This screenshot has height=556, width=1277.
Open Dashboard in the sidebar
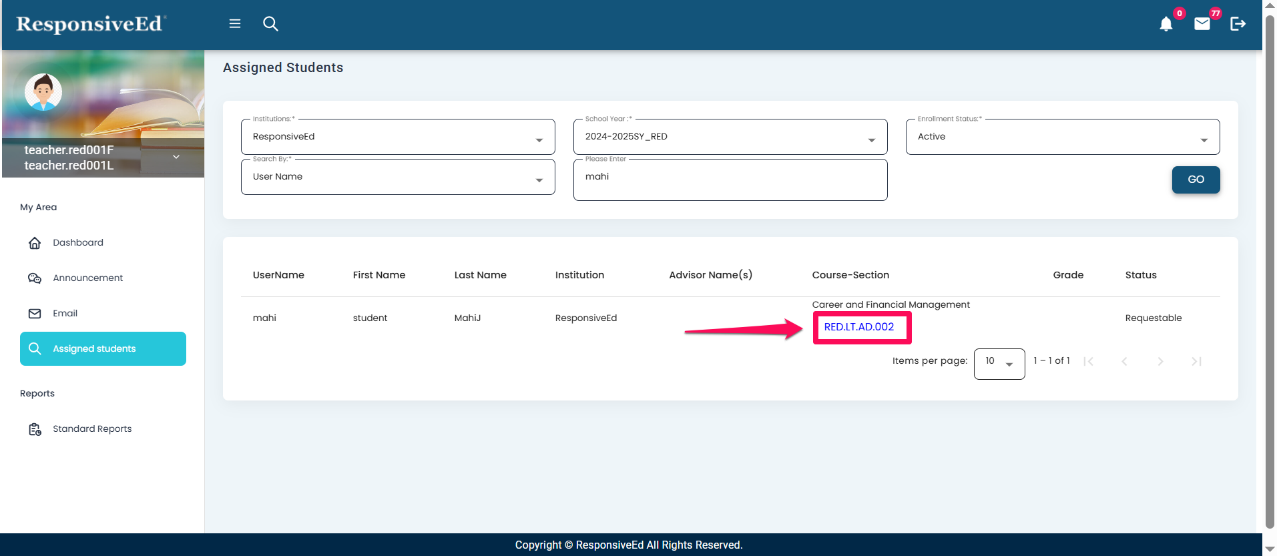78,243
